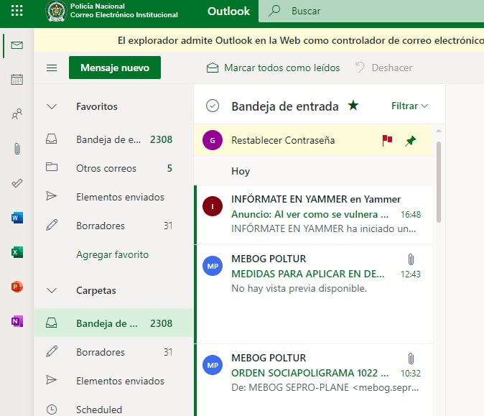Screen dimensions: 484x416
Task: Click the sent arrow icon of Elementos enviados in Carpetas
Action: [51, 380]
